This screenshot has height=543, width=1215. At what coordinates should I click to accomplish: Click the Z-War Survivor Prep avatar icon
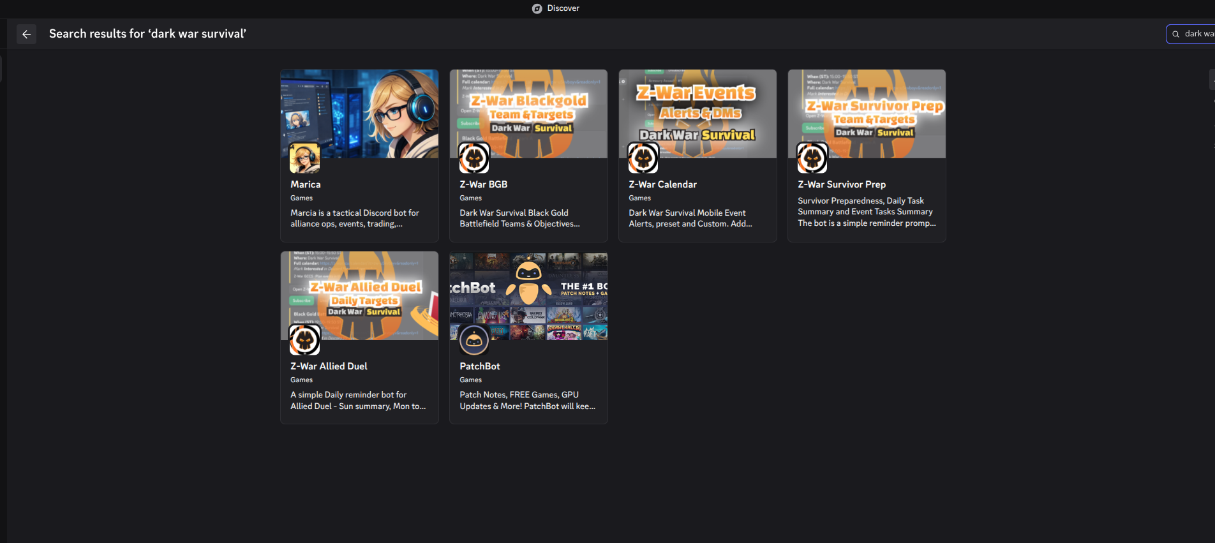coord(812,158)
